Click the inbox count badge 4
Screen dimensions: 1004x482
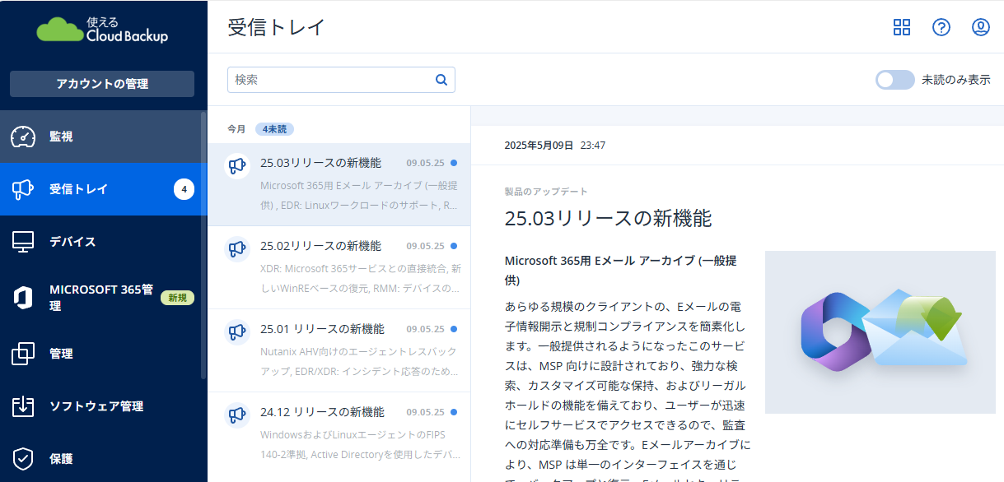[184, 189]
